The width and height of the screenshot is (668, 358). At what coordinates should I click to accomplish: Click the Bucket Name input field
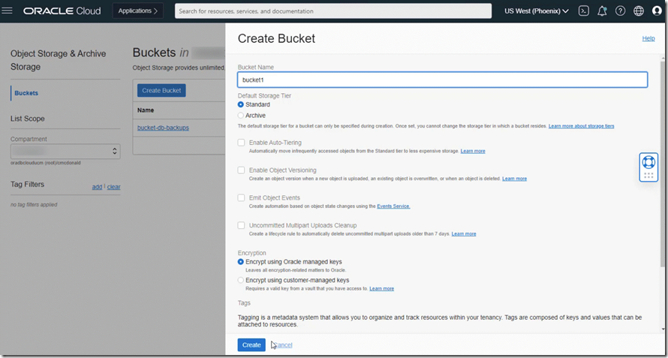[x=442, y=80]
